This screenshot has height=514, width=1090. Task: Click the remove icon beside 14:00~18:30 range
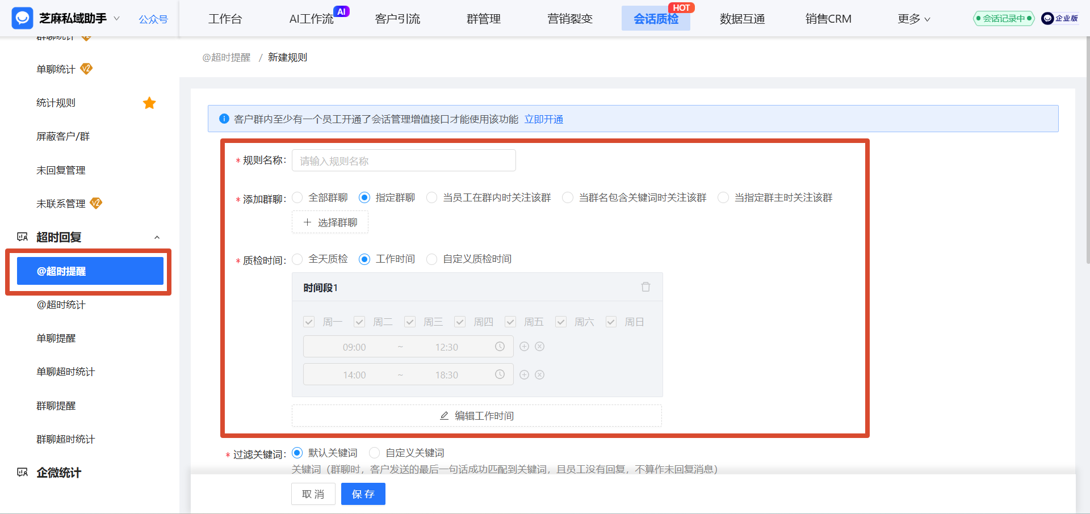pos(540,374)
